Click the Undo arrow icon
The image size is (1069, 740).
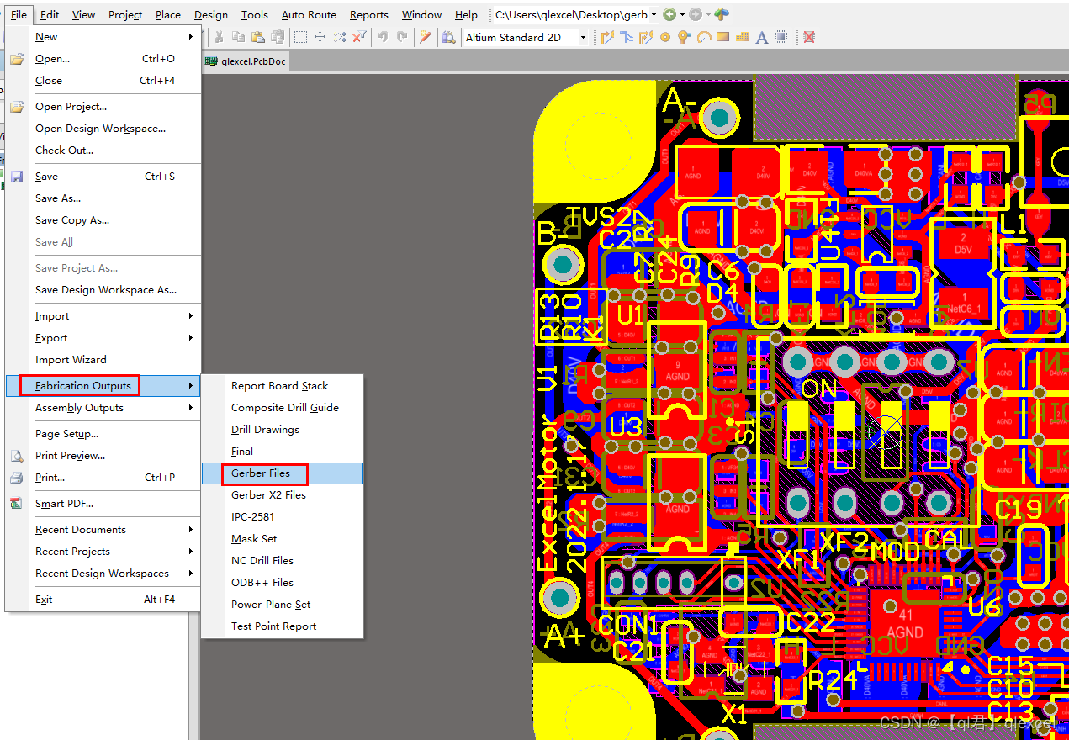383,37
